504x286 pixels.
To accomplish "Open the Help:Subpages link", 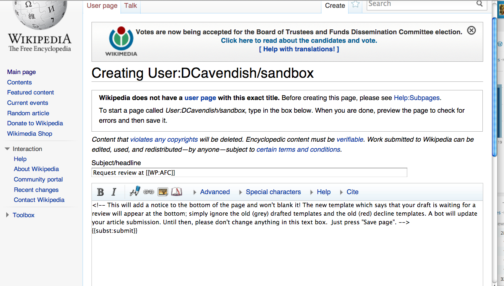I will pyautogui.click(x=417, y=98).
